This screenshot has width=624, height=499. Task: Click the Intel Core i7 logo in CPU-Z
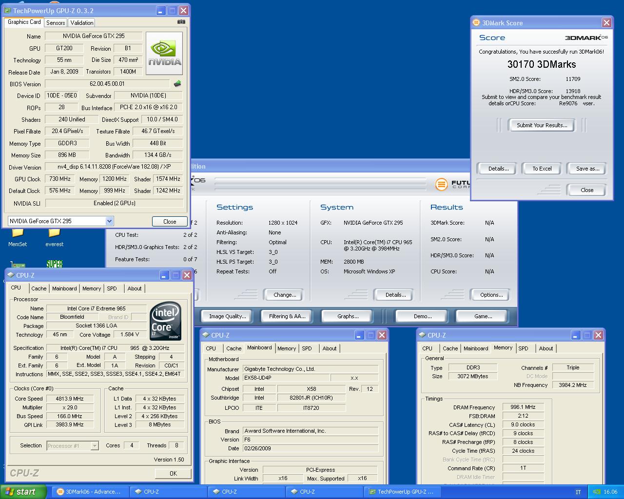point(166,321)
